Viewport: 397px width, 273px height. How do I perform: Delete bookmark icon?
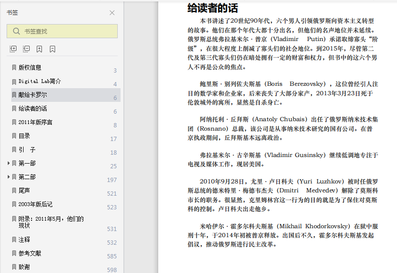(x=52, y=49)
